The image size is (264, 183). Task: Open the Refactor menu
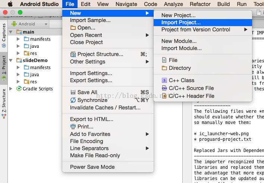pos(200,4)
